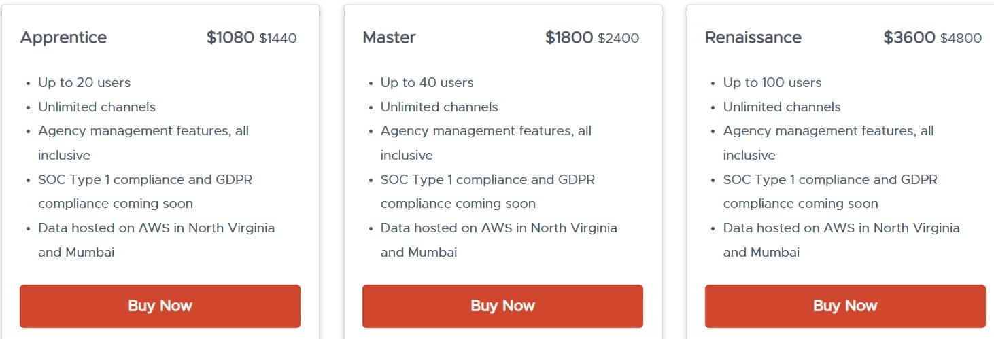This screenshot has width=994, height=339.
Task: Click the "Up to 100 users" feature
Action: pos(772,83)
